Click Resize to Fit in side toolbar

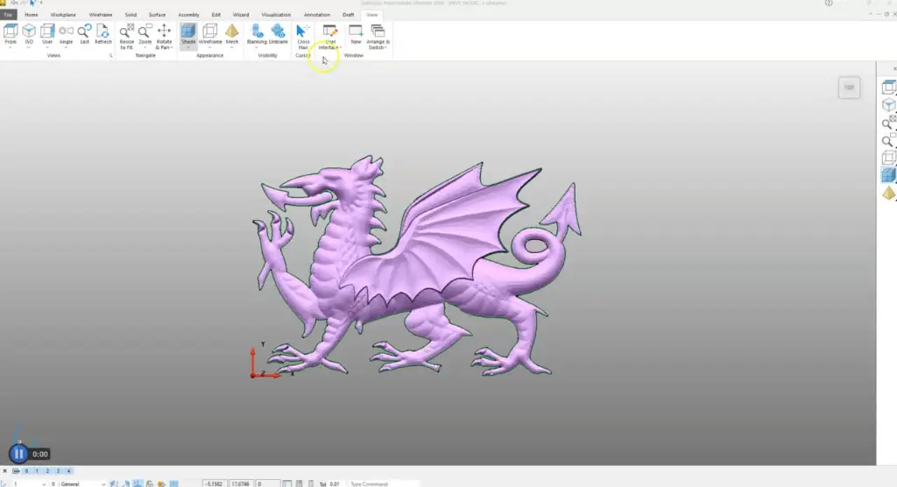pos(888,123)
